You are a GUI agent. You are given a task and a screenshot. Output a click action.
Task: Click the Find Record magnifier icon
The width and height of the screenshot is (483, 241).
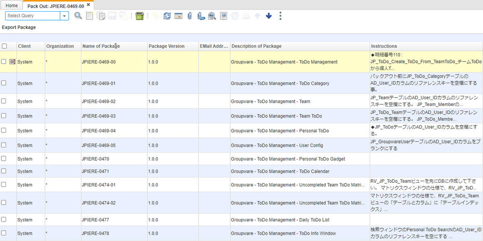(x=78, y=16)
